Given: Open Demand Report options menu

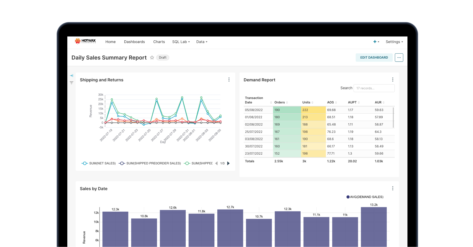Looking at the screenshot, I should pyautogui.click(x=392, y=80).
